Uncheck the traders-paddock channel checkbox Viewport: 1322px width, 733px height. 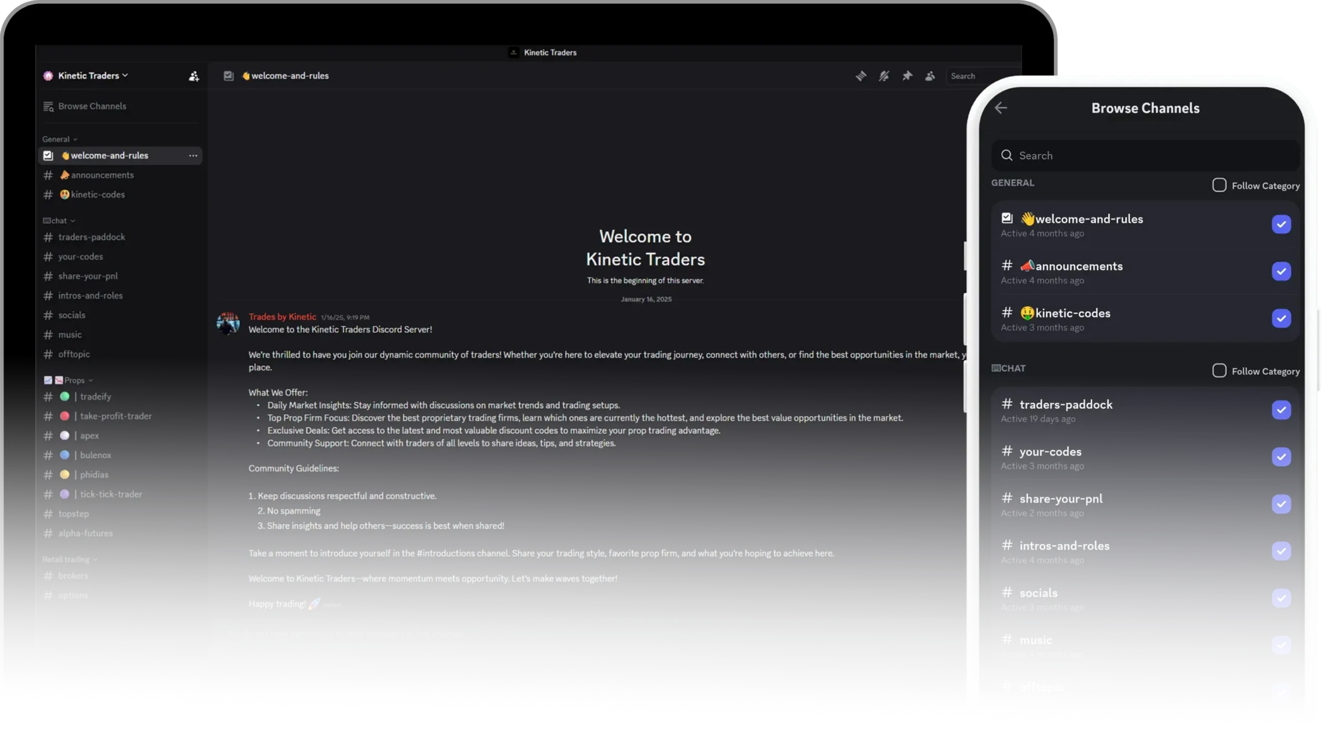1281,410
